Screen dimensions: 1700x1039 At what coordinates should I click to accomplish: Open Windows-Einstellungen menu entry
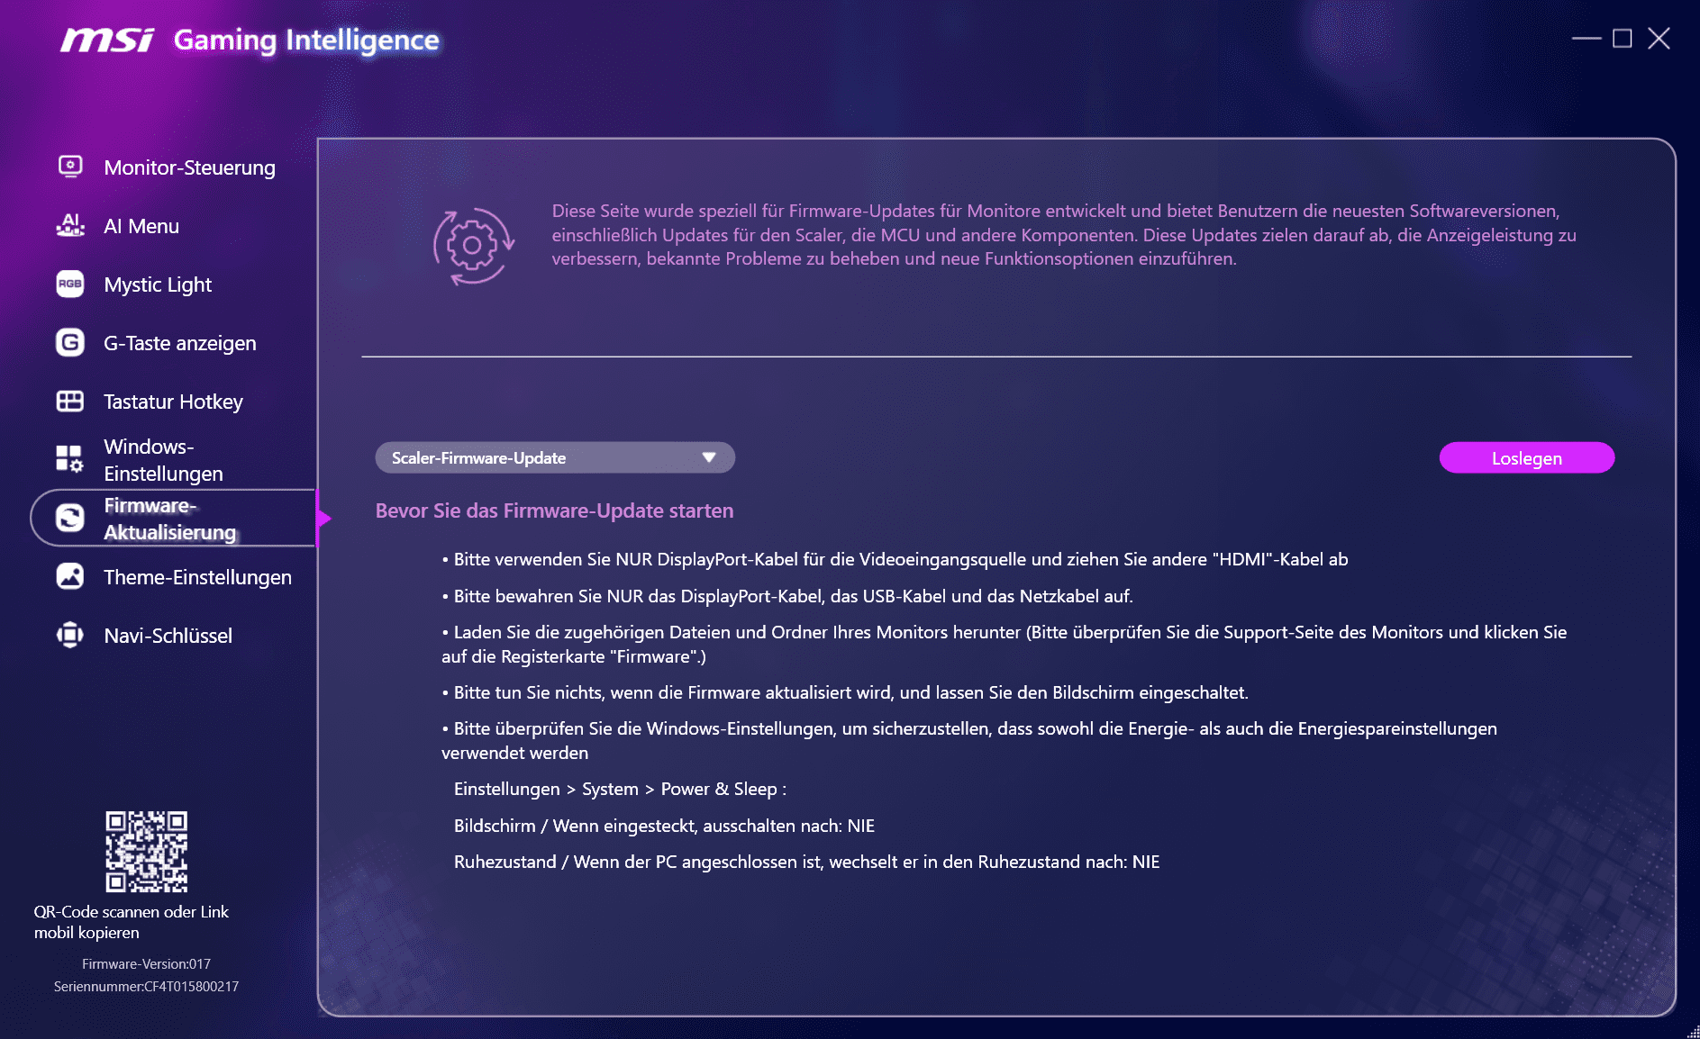163,460
